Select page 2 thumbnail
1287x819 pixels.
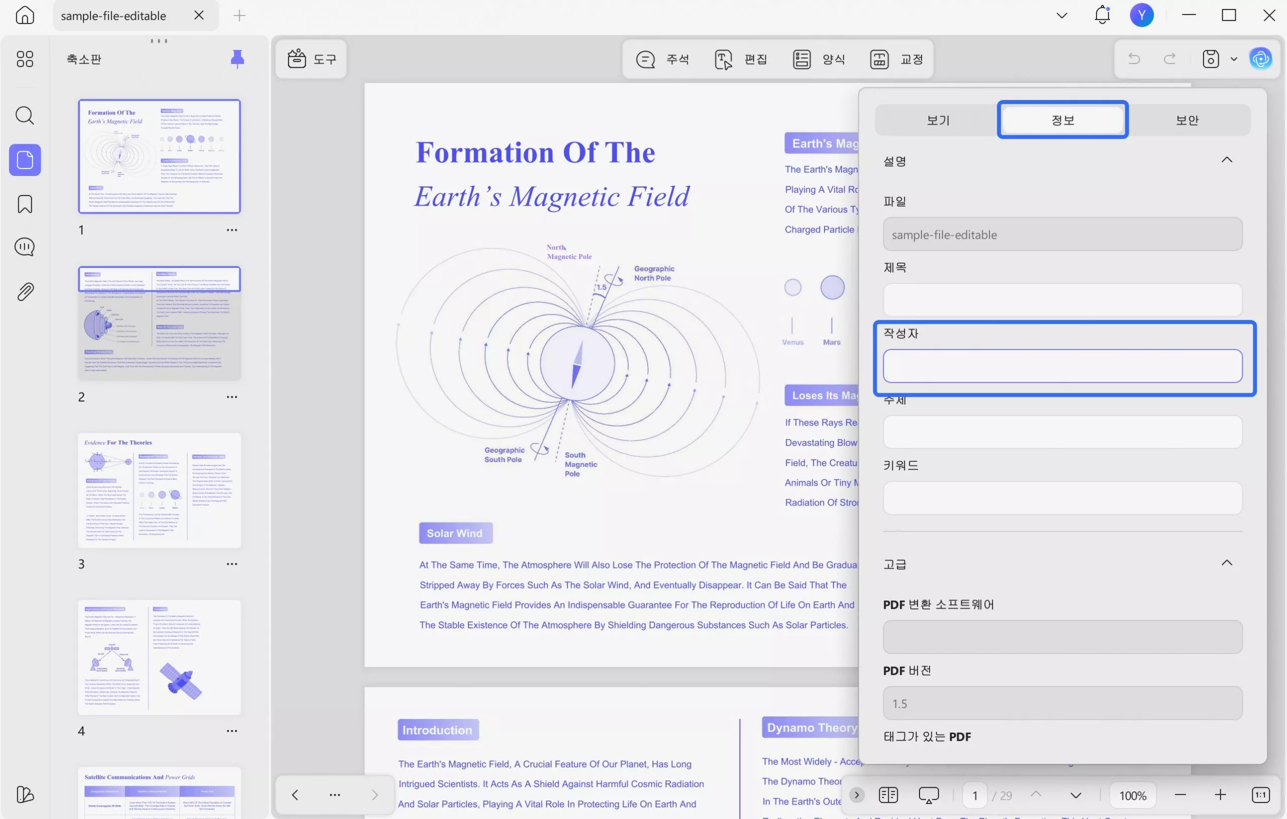click(x=159, y=323)
